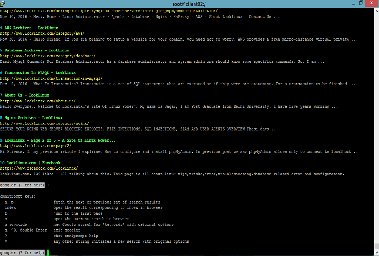Click the 'AWS Archives - LookLinux' result title
The width and height of the screenshot is (379, 256).
(x=31, y=28)
